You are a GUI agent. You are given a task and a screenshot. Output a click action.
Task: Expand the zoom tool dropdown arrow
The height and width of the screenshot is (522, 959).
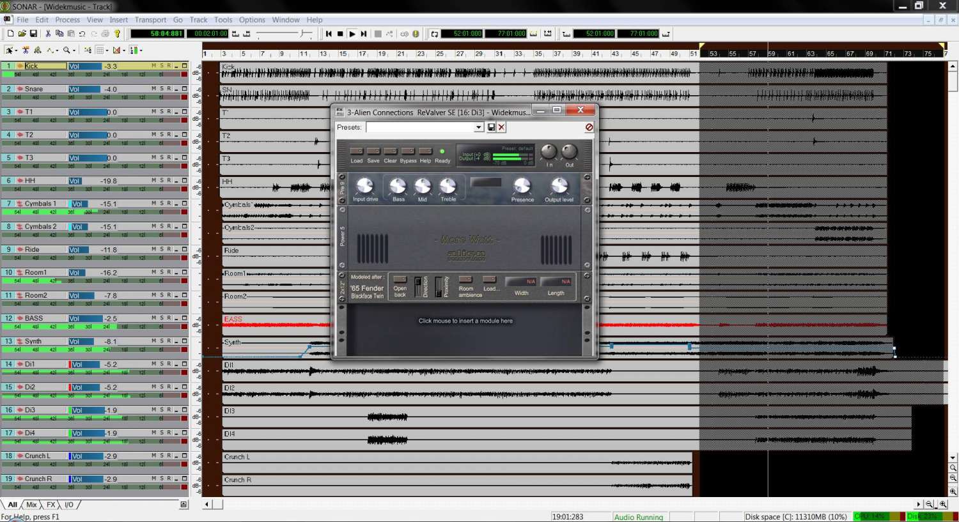[74, 50]
